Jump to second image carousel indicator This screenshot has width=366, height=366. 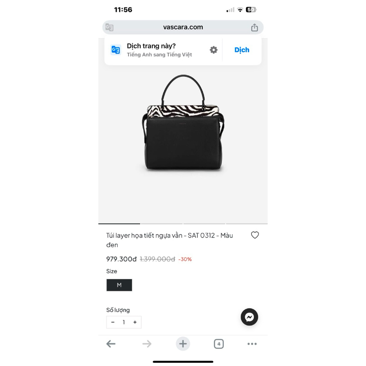tap(162, 224)
